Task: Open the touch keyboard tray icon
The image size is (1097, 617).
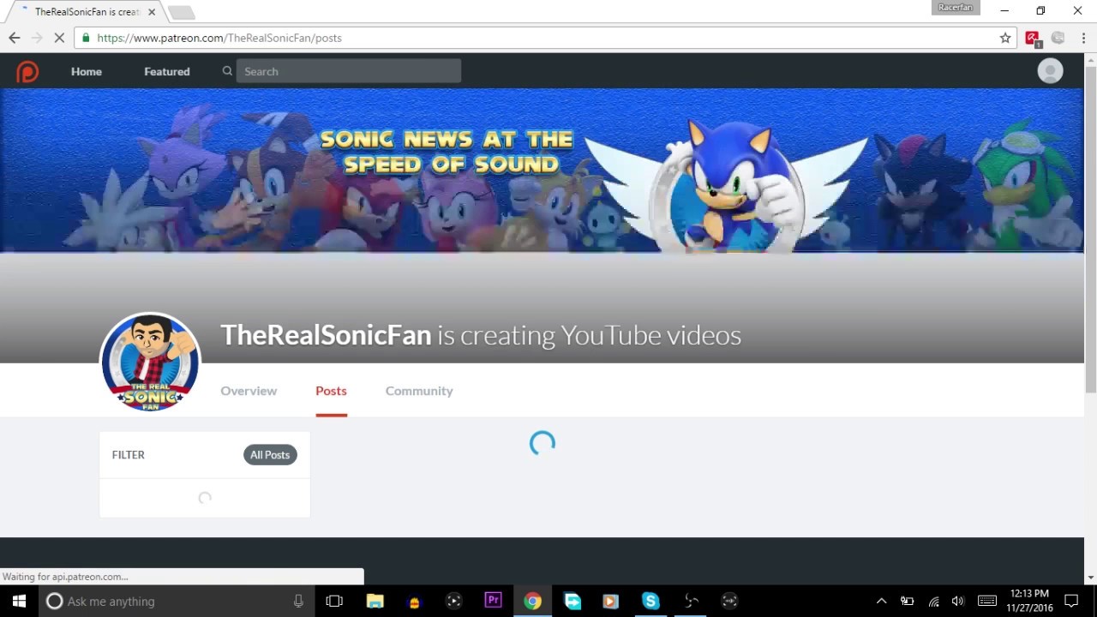Action: click(x=987, y=601)
